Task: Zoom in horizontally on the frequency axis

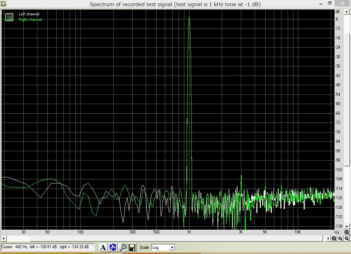Action: pyautogui.click(x=334, y=239)
